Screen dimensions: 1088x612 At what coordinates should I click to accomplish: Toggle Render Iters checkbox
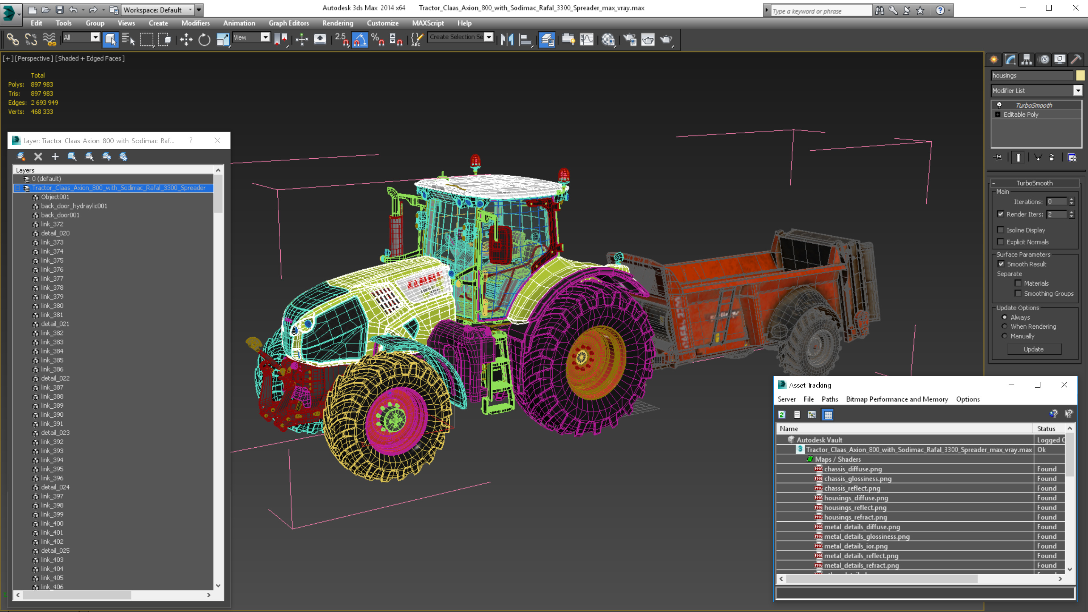click(1001, 214)
